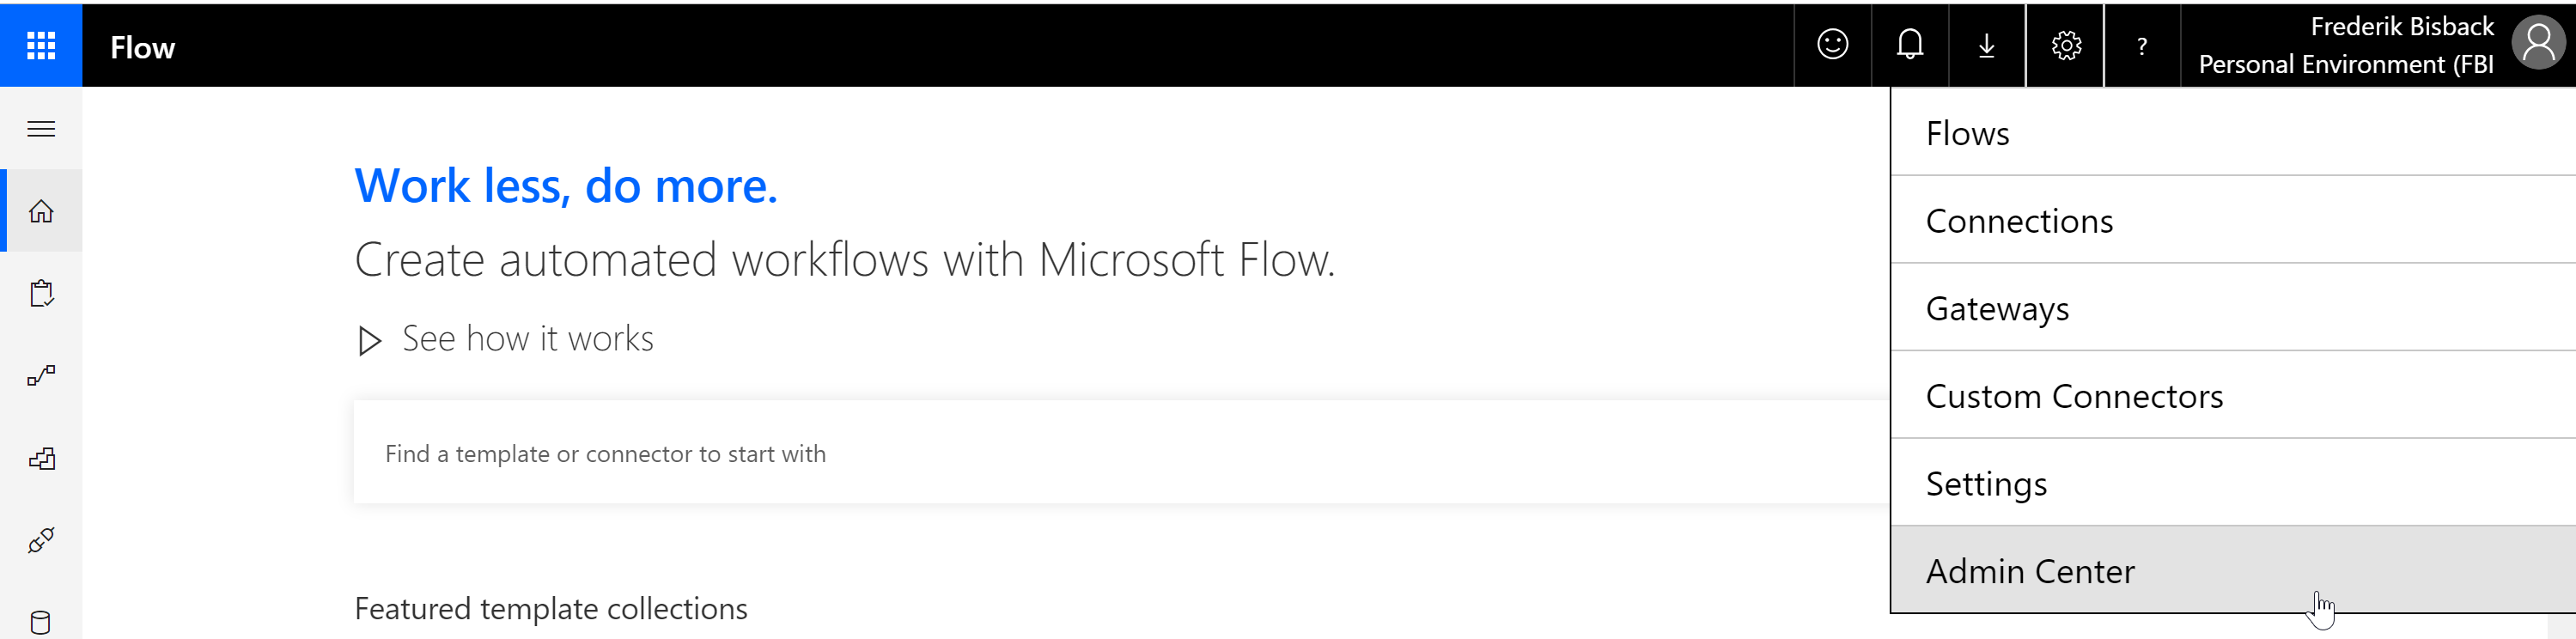Choose Gateways in the settings menu

click(x=1997, y=308)
